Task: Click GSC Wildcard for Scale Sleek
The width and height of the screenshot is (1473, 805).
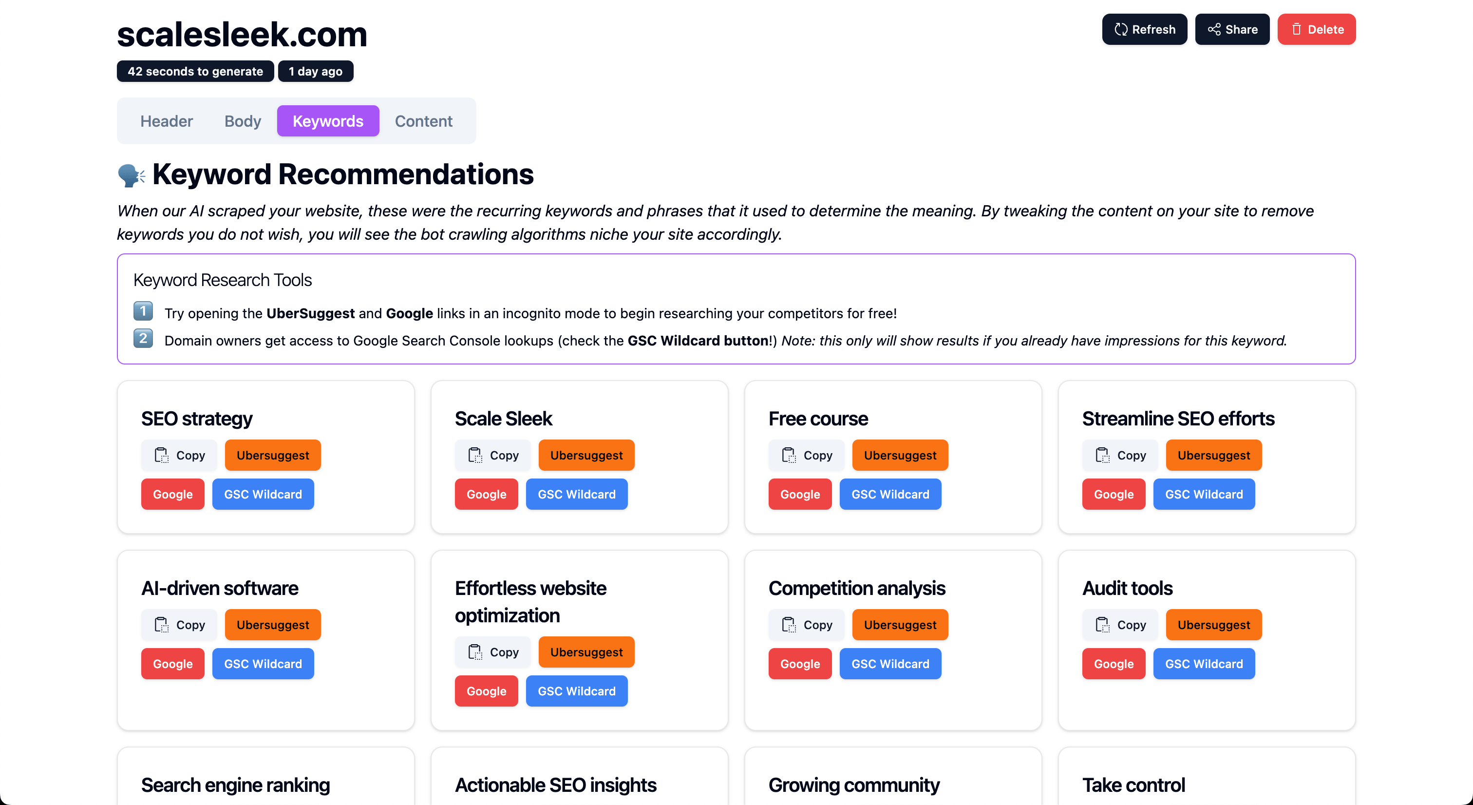Action: 576,494
